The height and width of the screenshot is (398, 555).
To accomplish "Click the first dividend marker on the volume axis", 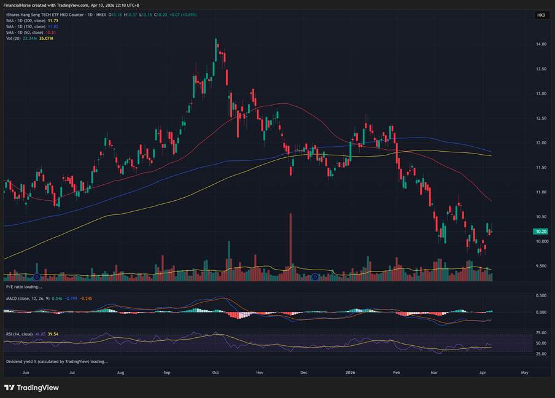I will tap(37, 277).
